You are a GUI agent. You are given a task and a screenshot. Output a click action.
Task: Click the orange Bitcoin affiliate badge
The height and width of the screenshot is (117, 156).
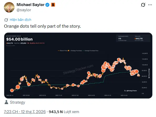click(53, 5)
